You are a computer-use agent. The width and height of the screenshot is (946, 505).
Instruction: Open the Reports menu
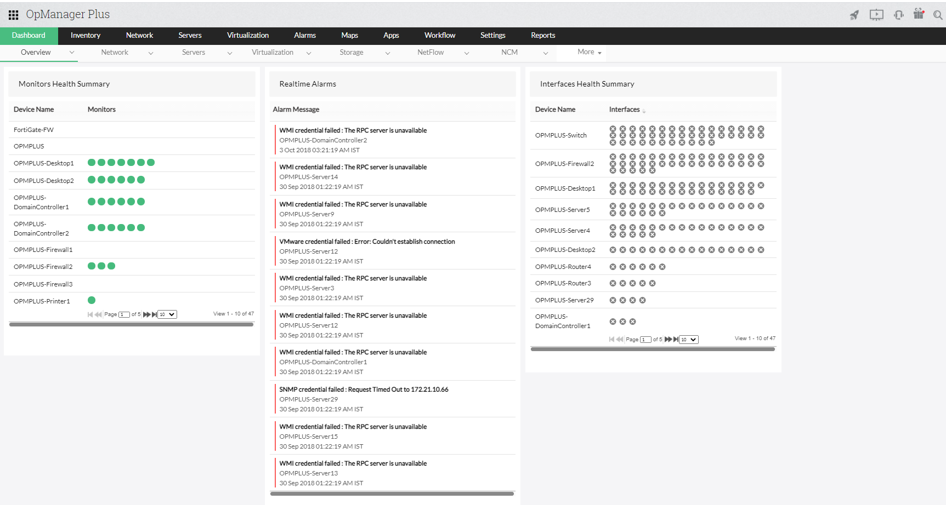543,36
